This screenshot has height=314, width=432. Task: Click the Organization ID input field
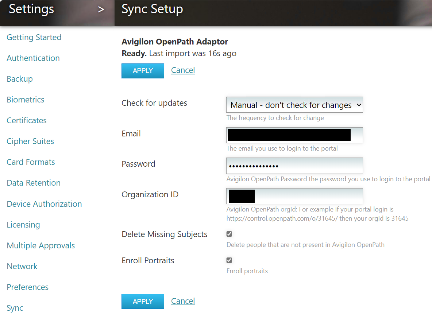point(294,196)
